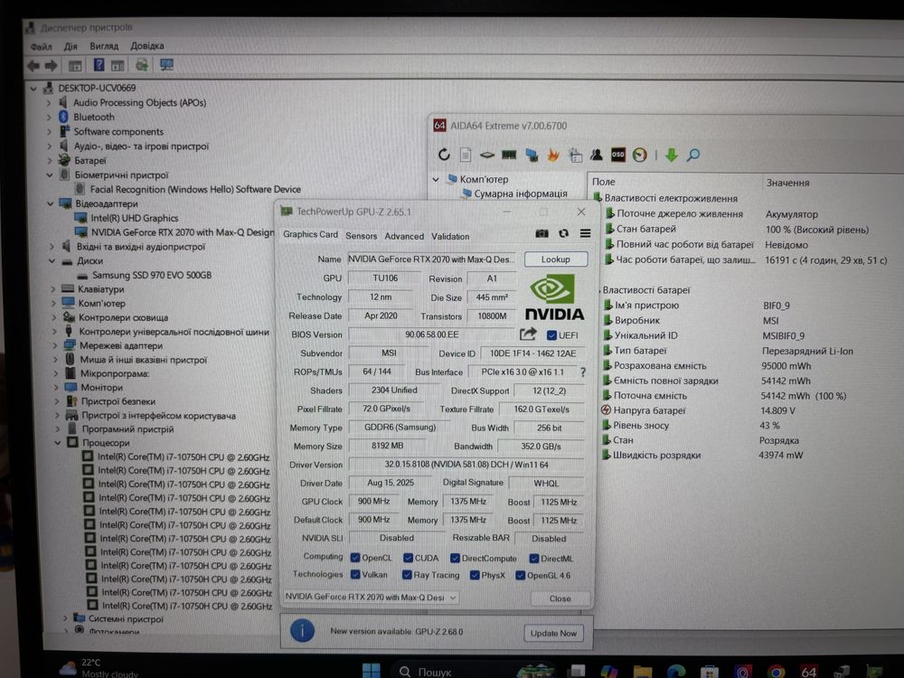Click the NVIDIA logo in GPU-Z
The height and width of the screenshot is (678, 904).
coord(553,297)
